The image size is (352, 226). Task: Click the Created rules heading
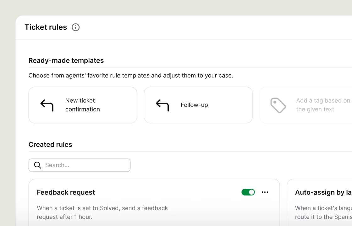[50, 145]
